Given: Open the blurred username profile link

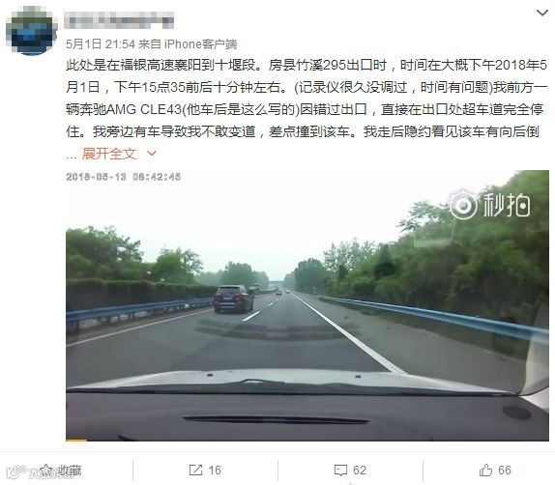Looking at the screenshot, I should pyautogui.click(x=119, y=20).
